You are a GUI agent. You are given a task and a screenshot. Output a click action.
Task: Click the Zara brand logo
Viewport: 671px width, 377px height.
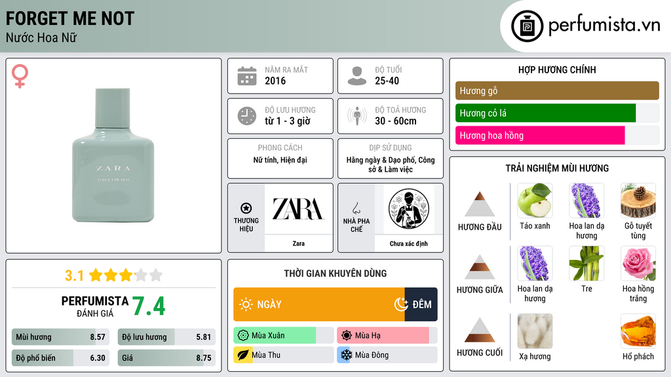click(298, 209)
